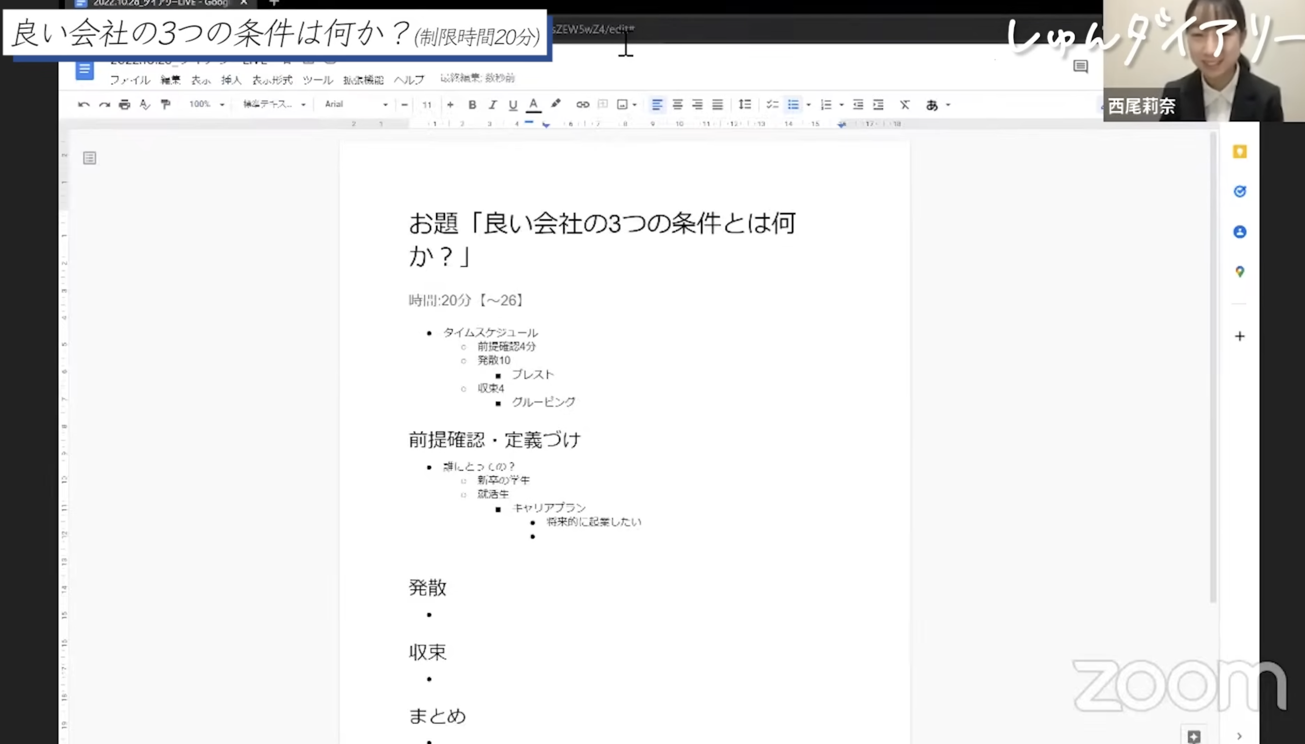Click the undo arrow icon
This screenshot has width=1305, height=744.
tap(83, 105)
